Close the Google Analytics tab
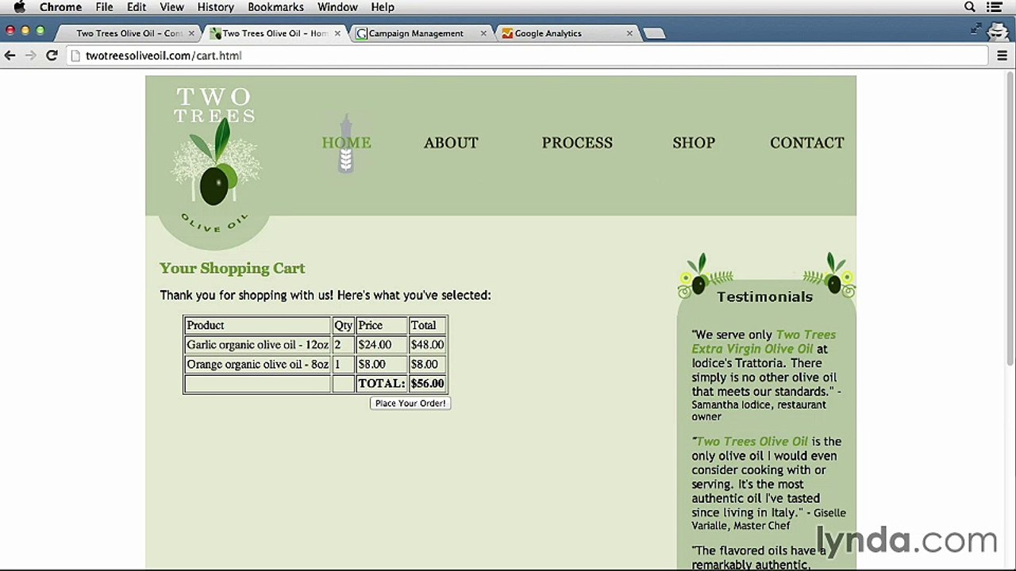This screenshot has width=1016, height=571. pos(629,33)
